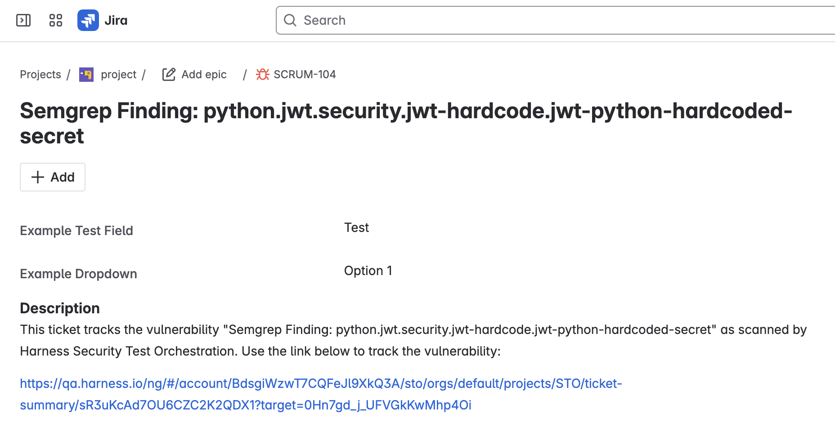
Task: Expand the sidebar using the panel icon
Action: 23,20
